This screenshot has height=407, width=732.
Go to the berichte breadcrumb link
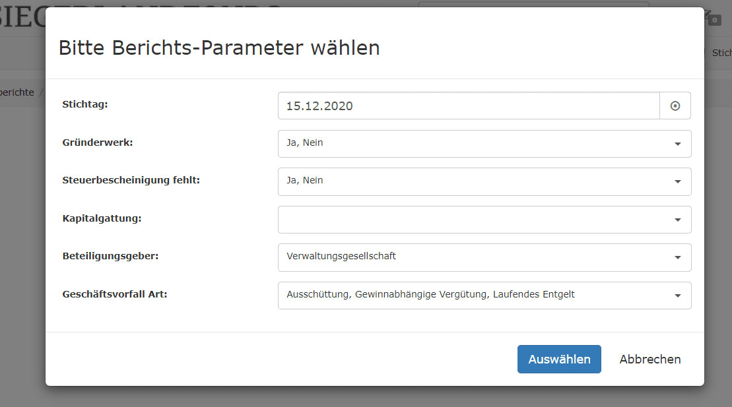pos(17,92)
